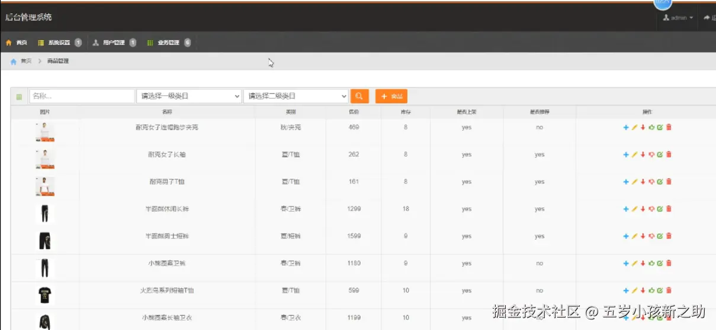
Task: Delete the product priced 262 via trash icon
Action: 669,154
